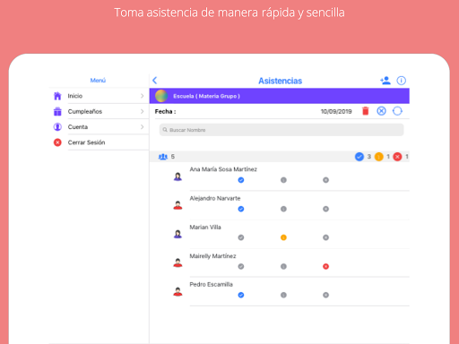Image resolution: width=459 pixels, height=344 pixels.
Task: Mark Pedro Escamilla as absent
Action: pos(325,295)
